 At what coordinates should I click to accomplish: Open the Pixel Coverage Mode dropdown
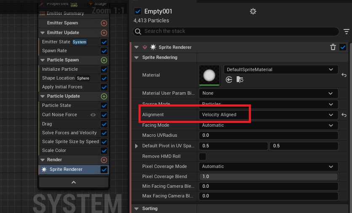pos(269,167)
